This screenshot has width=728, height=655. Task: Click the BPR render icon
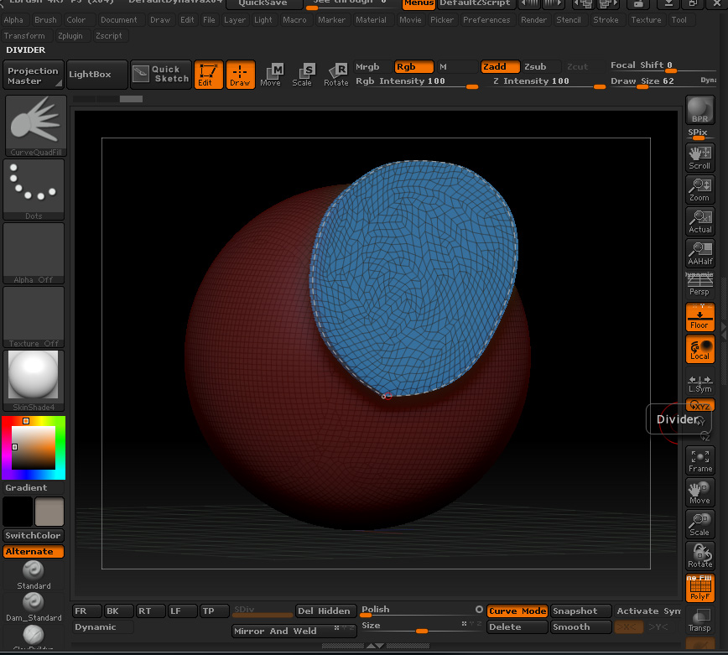tap(699, 110)
